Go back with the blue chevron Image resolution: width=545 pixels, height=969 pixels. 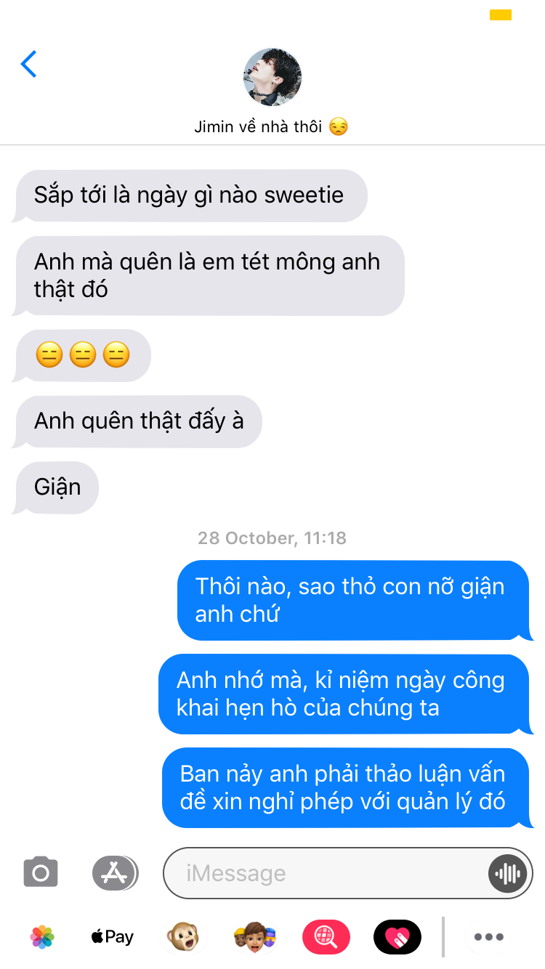tap(28, 65)
